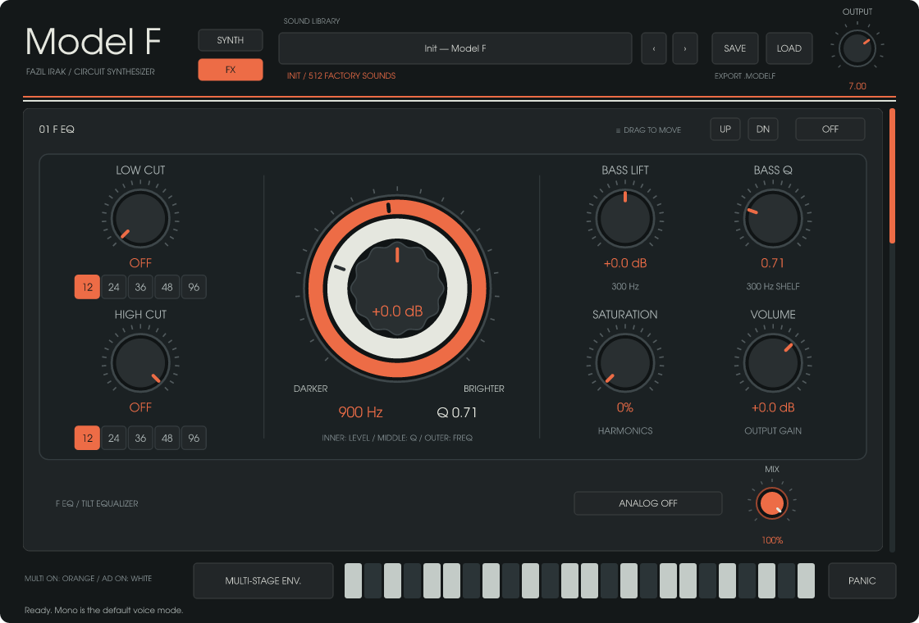
Task: Click the EXPORT .MODELF text
Action: [745, 76]
